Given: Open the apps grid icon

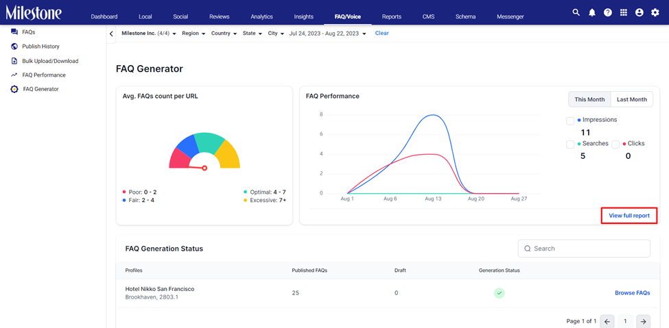Looking at the screenshot, I should 623,12.
